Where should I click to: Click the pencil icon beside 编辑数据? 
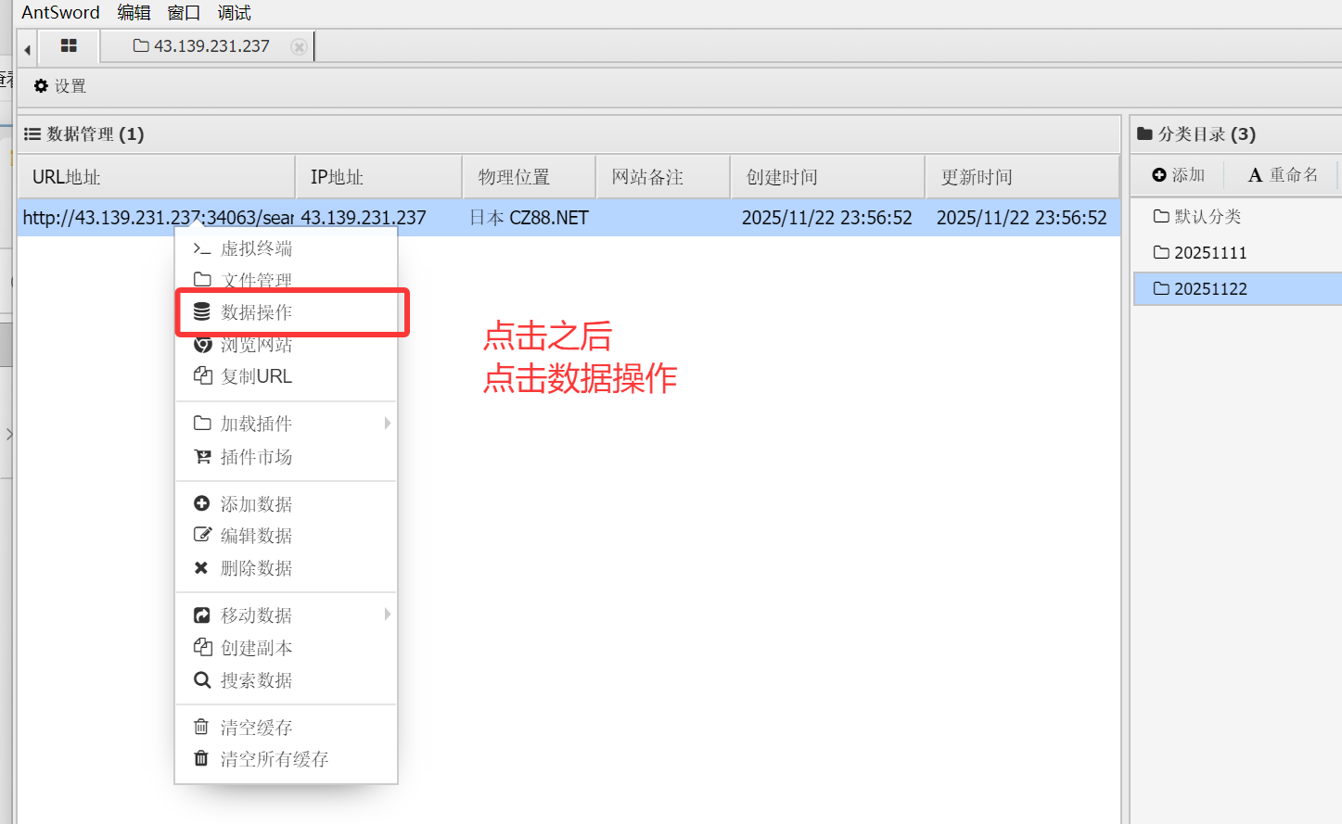pos(202,535)
